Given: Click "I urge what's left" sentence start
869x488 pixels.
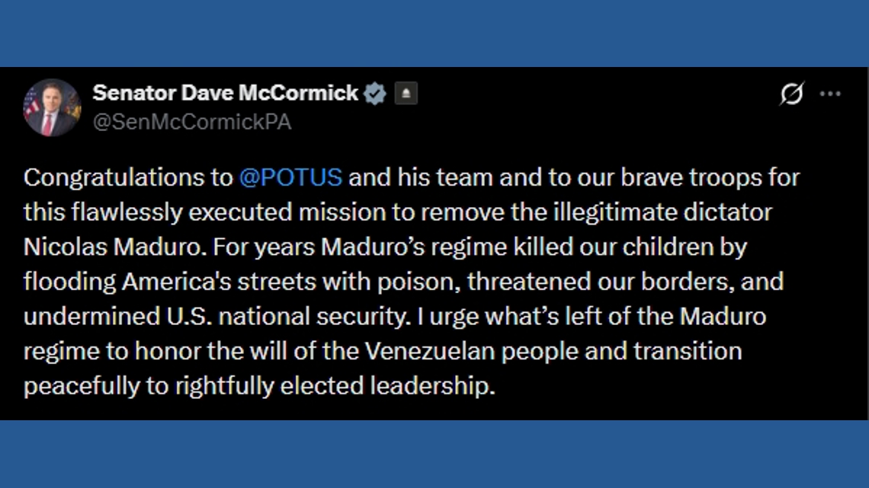Looking at the screenshot, I should (x=508, y=316).
